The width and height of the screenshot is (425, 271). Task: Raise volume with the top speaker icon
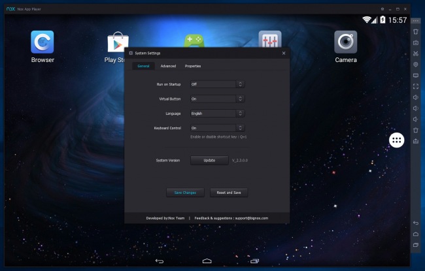click(x=415, y=97)
